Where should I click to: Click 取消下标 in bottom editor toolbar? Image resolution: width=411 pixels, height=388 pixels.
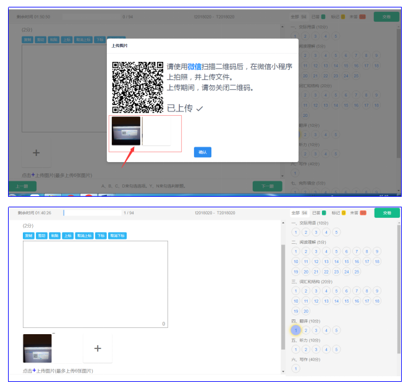tap(117, 236)
